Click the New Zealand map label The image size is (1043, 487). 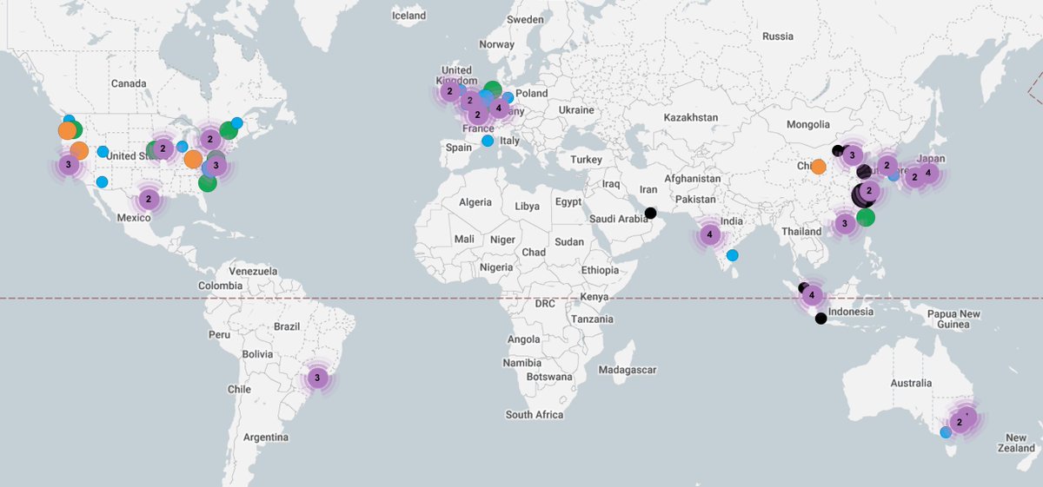tap(1016, 443)
